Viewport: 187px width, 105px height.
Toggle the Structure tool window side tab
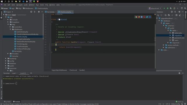click(1, 84)
